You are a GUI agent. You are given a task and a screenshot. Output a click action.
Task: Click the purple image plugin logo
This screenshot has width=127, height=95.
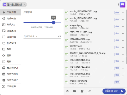pos(123,4)
